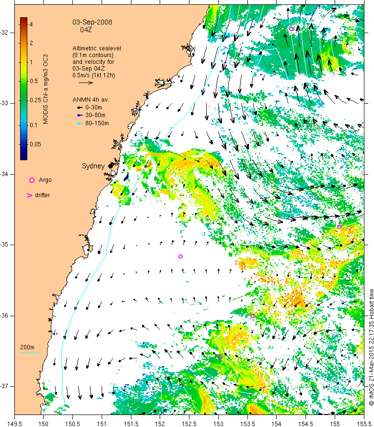Click the -37 latitude axis label

tap(4, 386)
